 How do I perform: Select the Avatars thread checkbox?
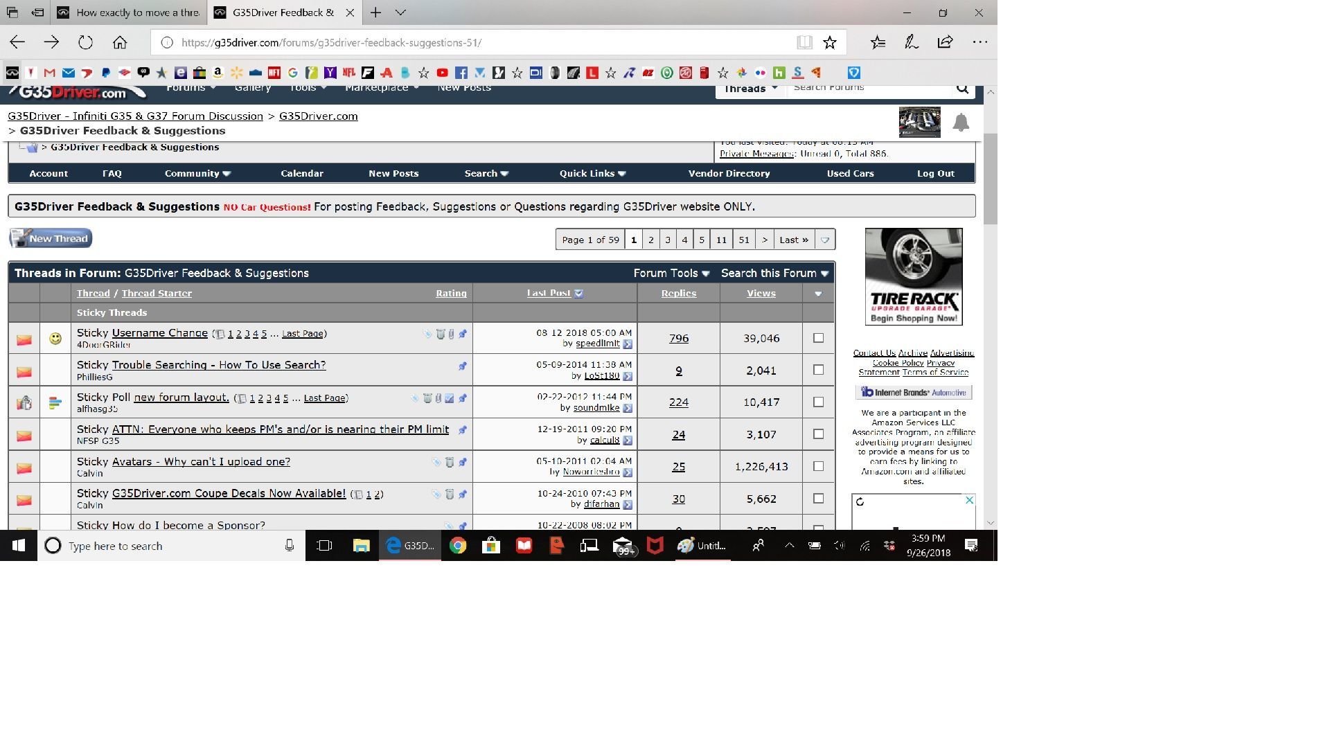pos(818,466)
